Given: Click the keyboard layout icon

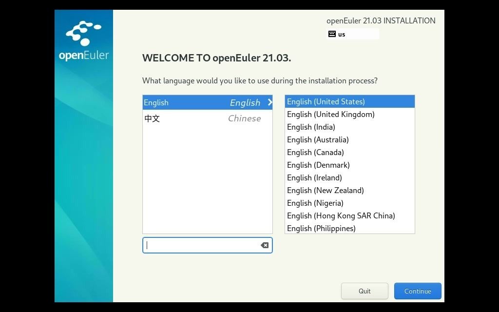Looking at the screenshot, I should coord(332,34).
